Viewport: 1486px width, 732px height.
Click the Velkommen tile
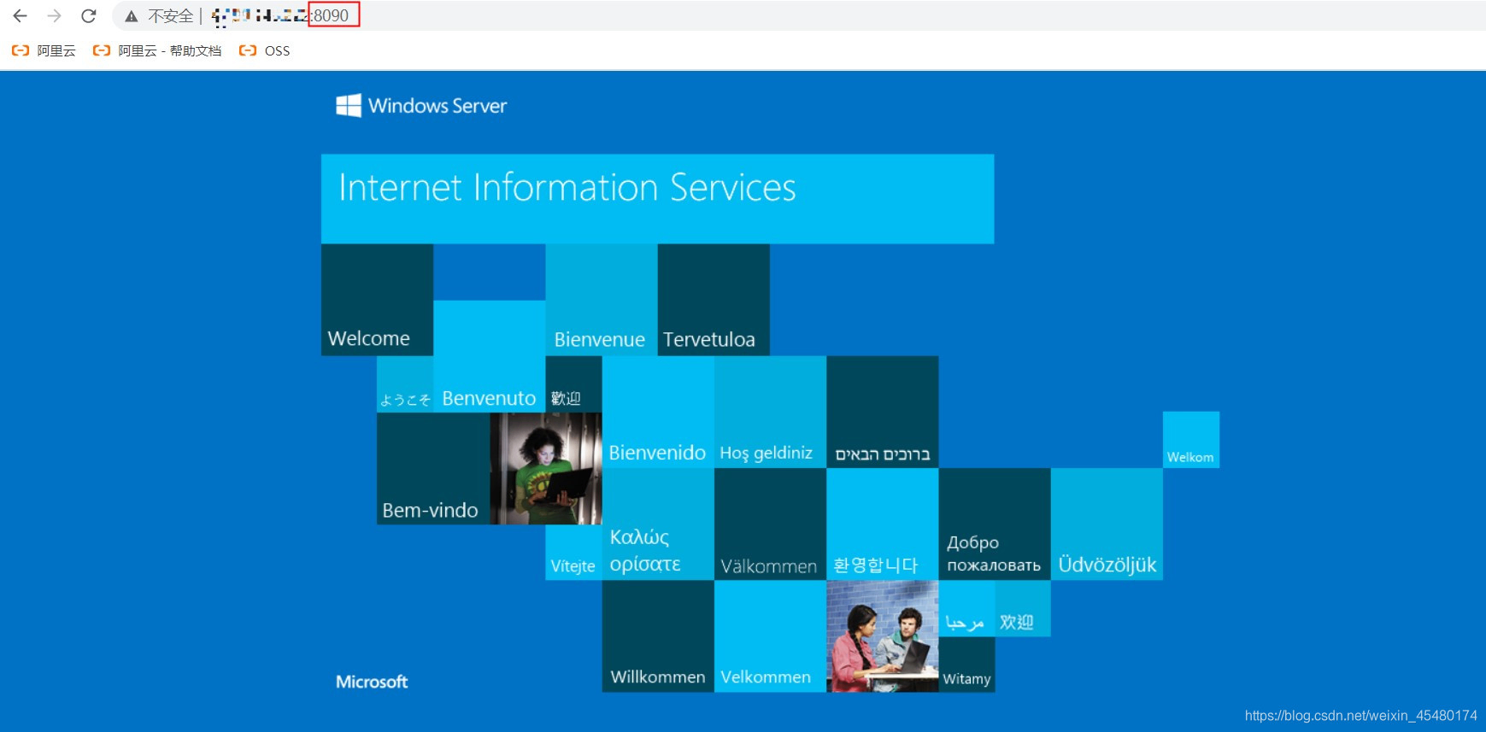point(770,636)
